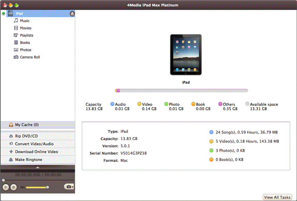Click the playback progress slider
Image resolution: width=297 pixels, height=201 pixels.
point(38,180)
